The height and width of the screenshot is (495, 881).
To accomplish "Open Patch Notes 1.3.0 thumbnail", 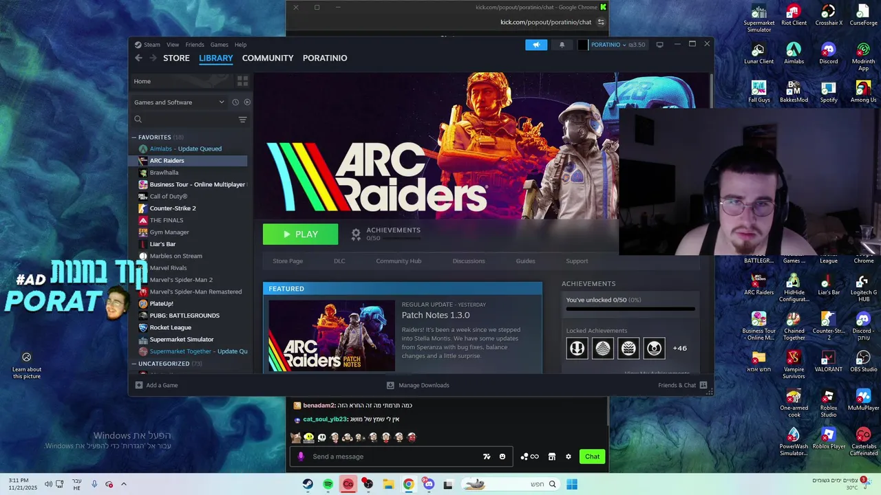I will [332, 336].
